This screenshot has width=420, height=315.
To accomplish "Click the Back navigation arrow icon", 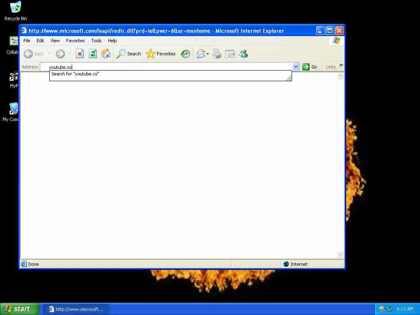I will click(28, 54).
